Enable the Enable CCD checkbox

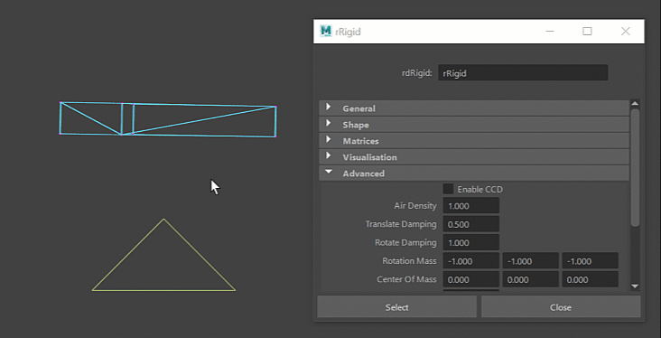click(448, 189)
